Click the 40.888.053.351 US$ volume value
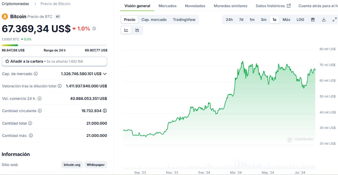338x175 pixels. coord(88,98)
